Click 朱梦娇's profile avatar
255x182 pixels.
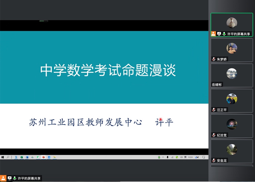232,48
